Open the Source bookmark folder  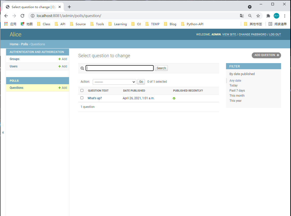point(78,24)
